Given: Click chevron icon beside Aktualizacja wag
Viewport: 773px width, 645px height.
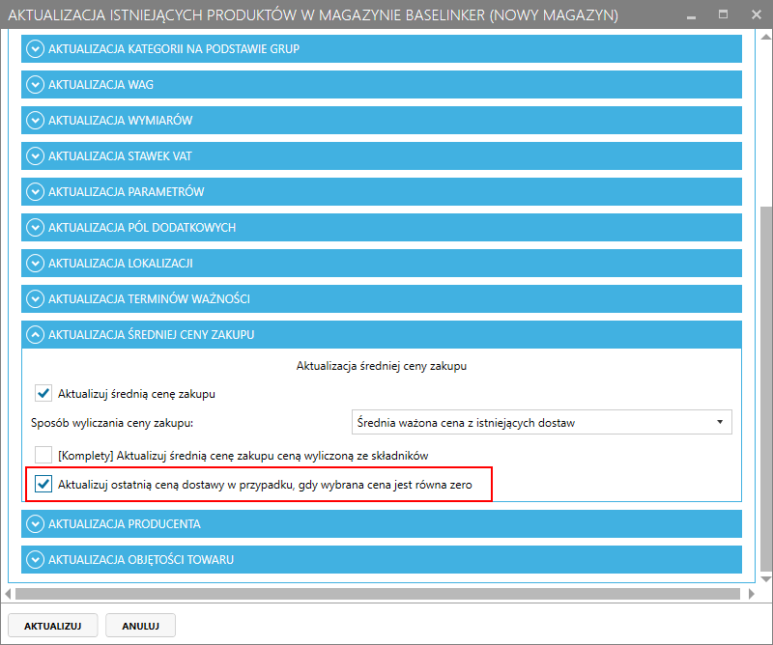Looking at the screenshot, I should click(x=36, y=84).
